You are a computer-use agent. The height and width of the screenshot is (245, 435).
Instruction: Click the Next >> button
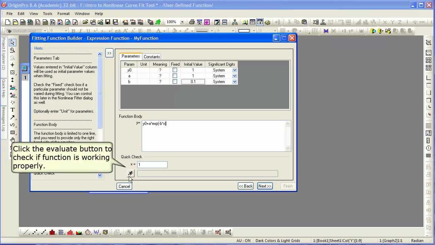265,186
